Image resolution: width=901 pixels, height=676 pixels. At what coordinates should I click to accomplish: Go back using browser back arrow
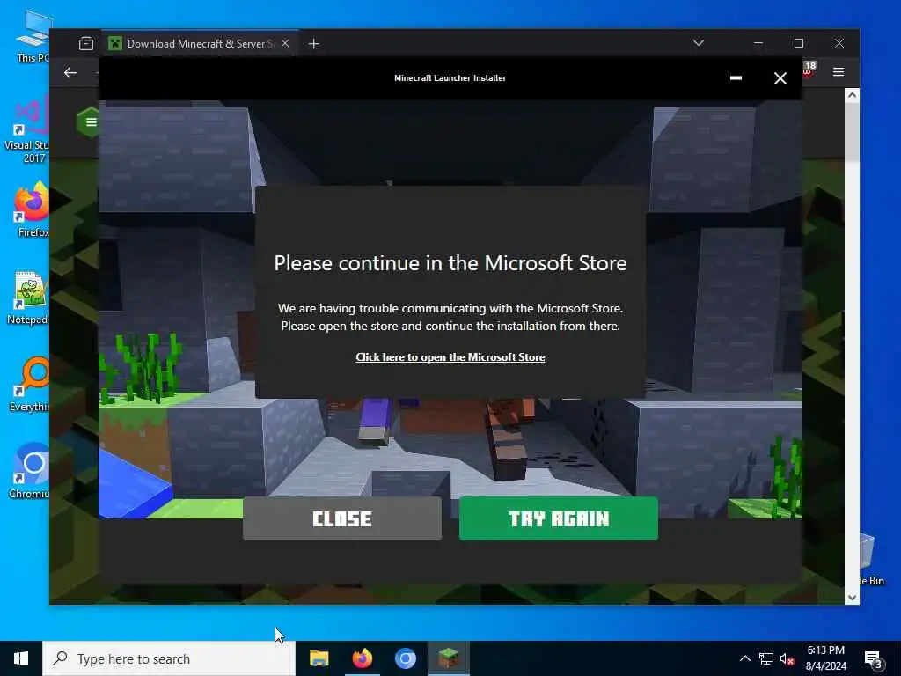click(70, 72)
